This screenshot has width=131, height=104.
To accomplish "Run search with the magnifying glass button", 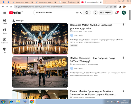I will (x=87, y=13).
